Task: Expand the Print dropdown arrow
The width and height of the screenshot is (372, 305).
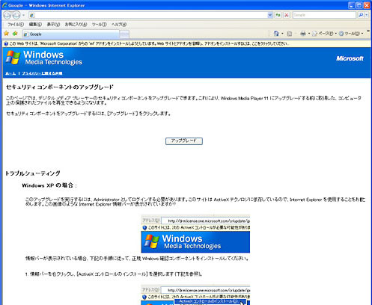Action: click(x=309, y=34)
